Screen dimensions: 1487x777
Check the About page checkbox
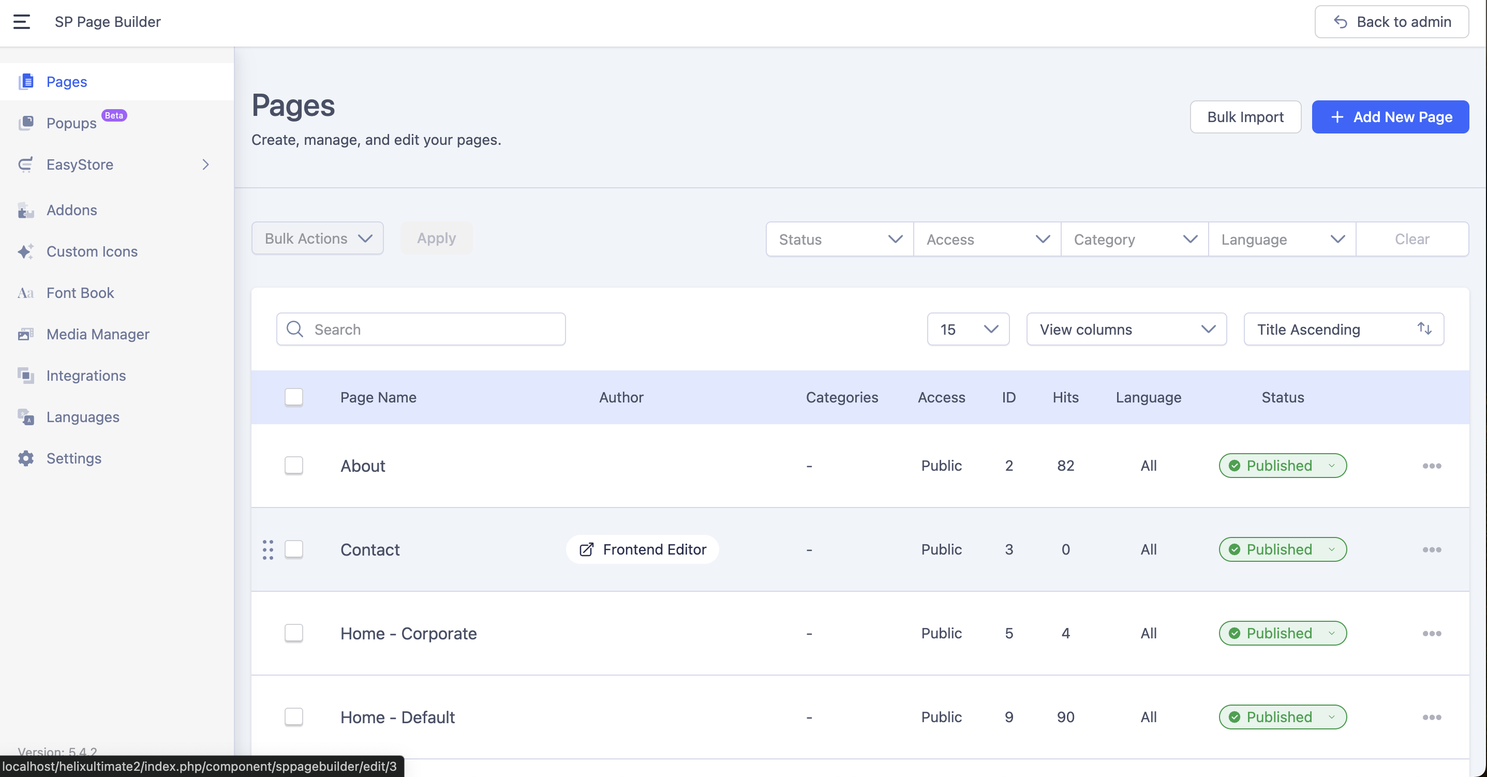(294, 465)
